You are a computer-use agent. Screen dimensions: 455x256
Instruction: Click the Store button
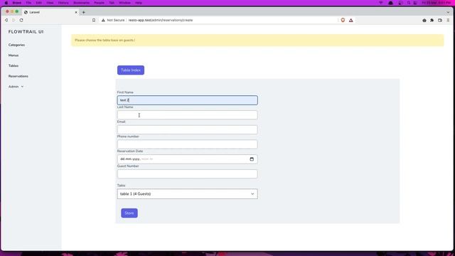coord(129,213)
